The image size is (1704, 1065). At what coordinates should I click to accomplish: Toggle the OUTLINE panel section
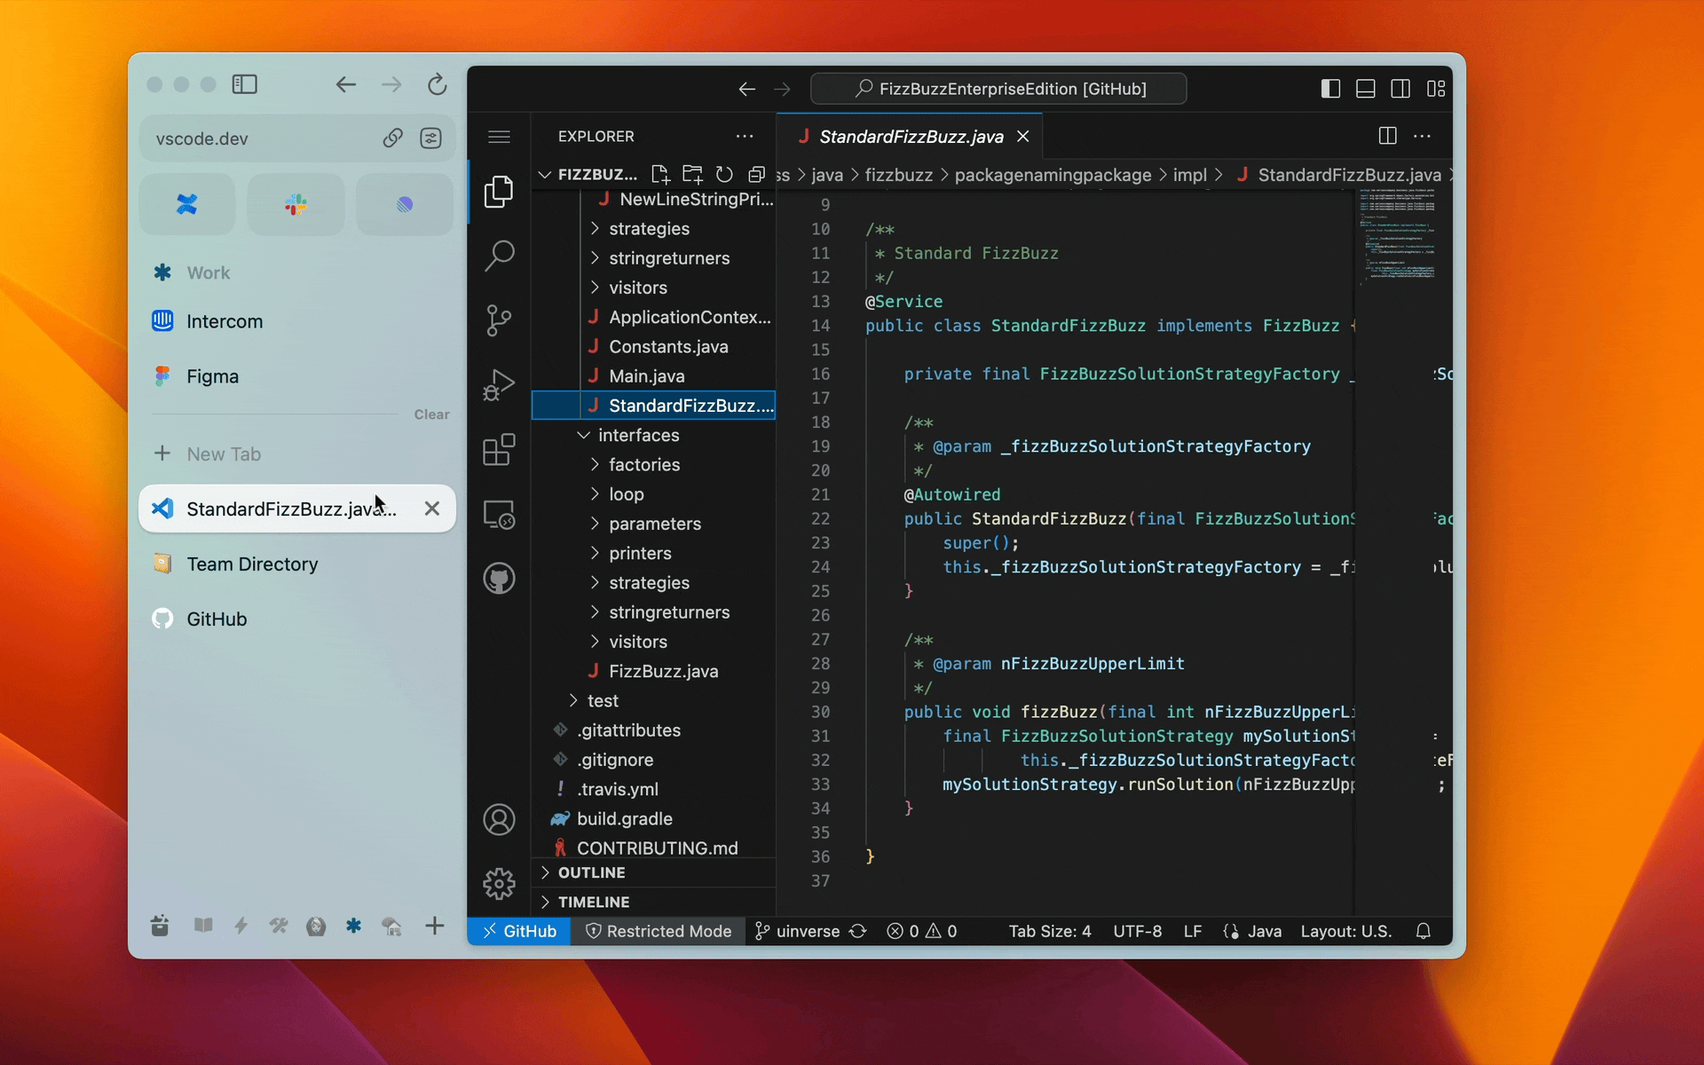(x=590, y=872)
